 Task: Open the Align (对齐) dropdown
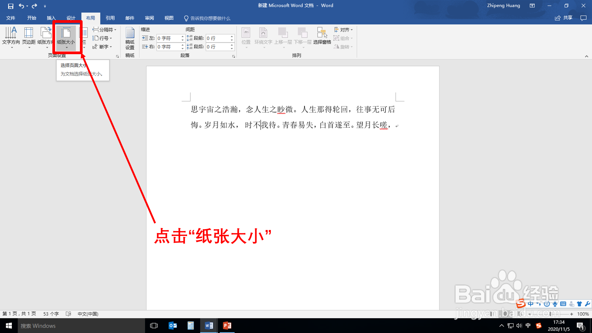pyautogui.click(x=343, y=30)
